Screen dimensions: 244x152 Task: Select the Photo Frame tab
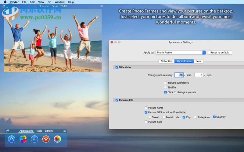pyautogui.click(x=184, y=61)
